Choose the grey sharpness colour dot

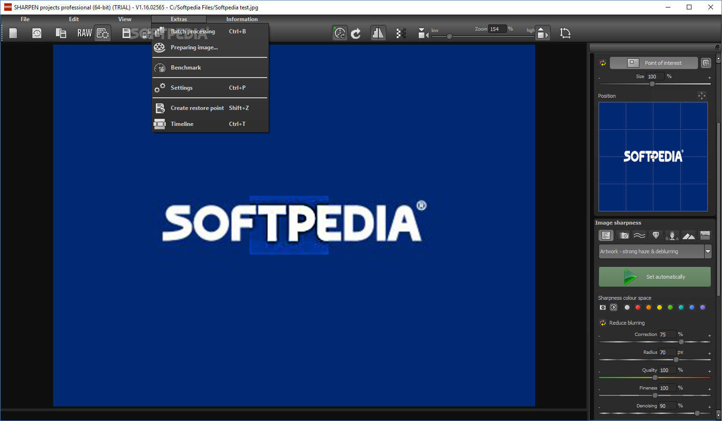(627, 307)
